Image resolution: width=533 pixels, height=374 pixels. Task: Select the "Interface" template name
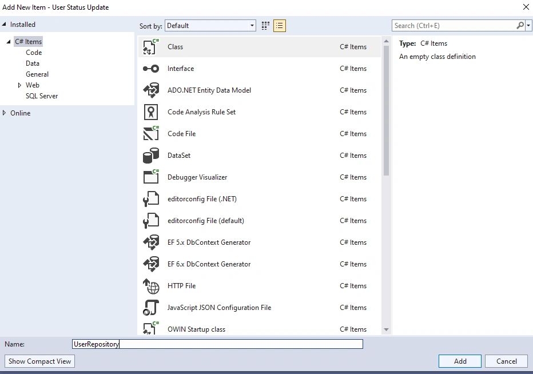pos(181,69)
